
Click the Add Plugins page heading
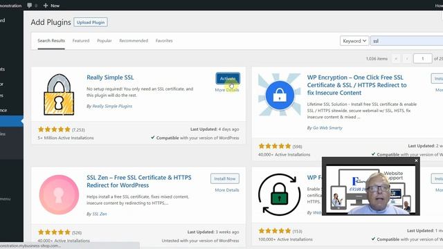(x=51, y=22)
